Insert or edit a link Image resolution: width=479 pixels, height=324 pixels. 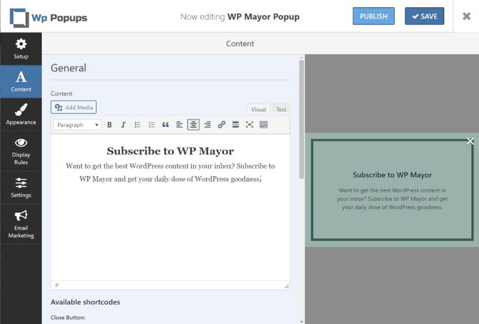222,125
